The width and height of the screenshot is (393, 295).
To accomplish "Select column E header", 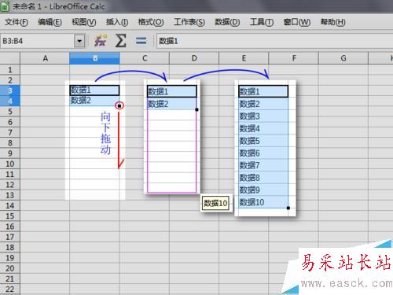I will pos(244,58).
